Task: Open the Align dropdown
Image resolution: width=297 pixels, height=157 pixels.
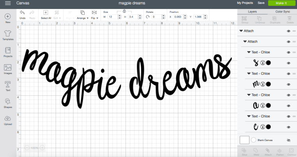Action: coord(70,15)
